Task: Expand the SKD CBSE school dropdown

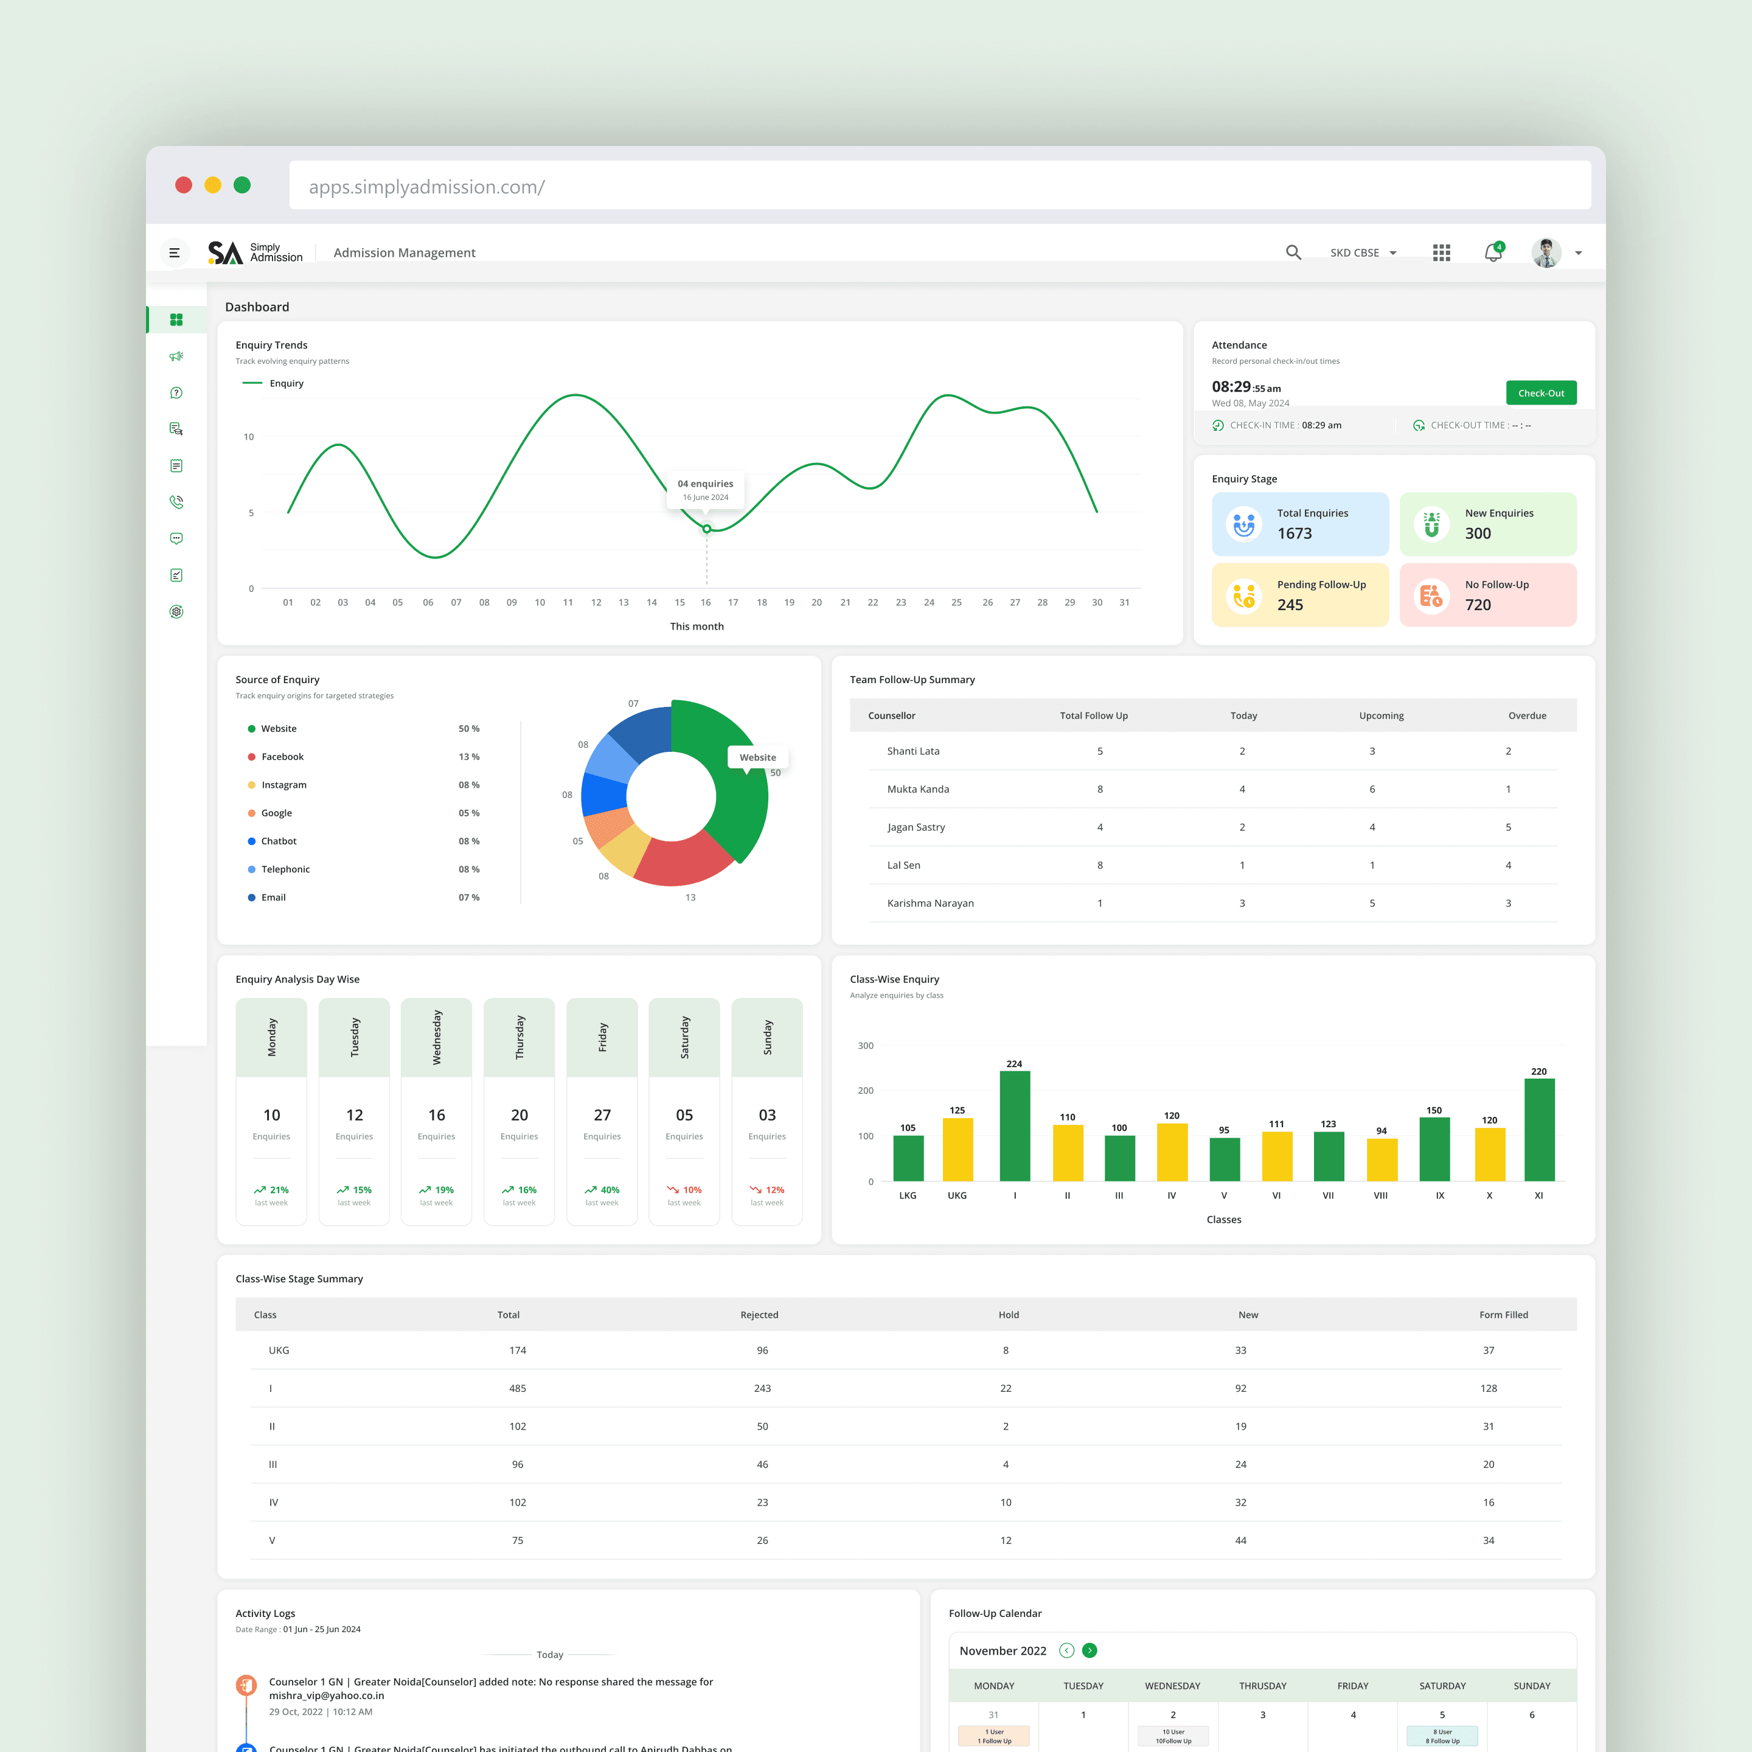Action: (x=1363, y=253)
